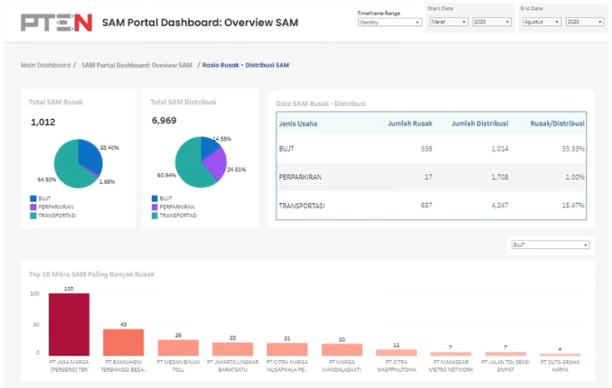
Task: Sort by Jumlah Distribusi column header
Action: 480,124
